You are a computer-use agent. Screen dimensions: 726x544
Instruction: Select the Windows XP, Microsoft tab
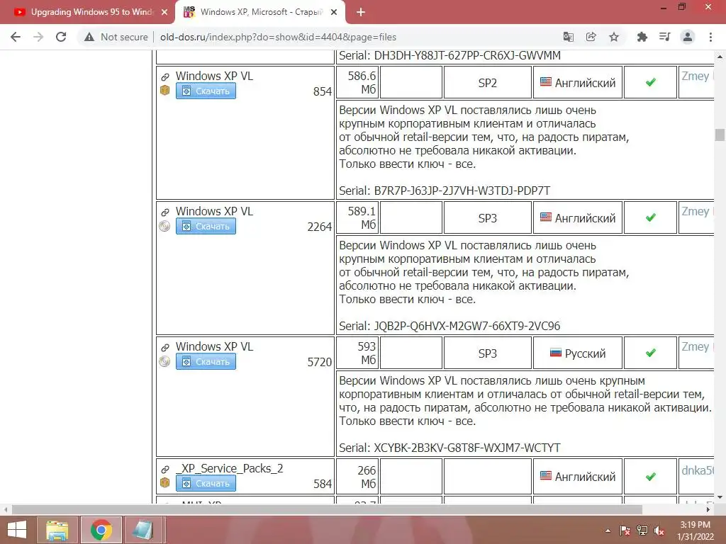[x=259, y=12]
